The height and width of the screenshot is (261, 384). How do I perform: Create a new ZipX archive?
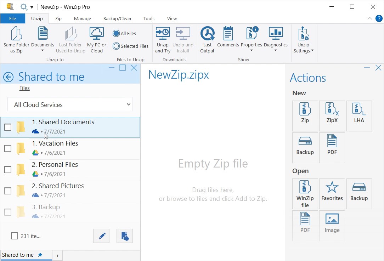332,115
